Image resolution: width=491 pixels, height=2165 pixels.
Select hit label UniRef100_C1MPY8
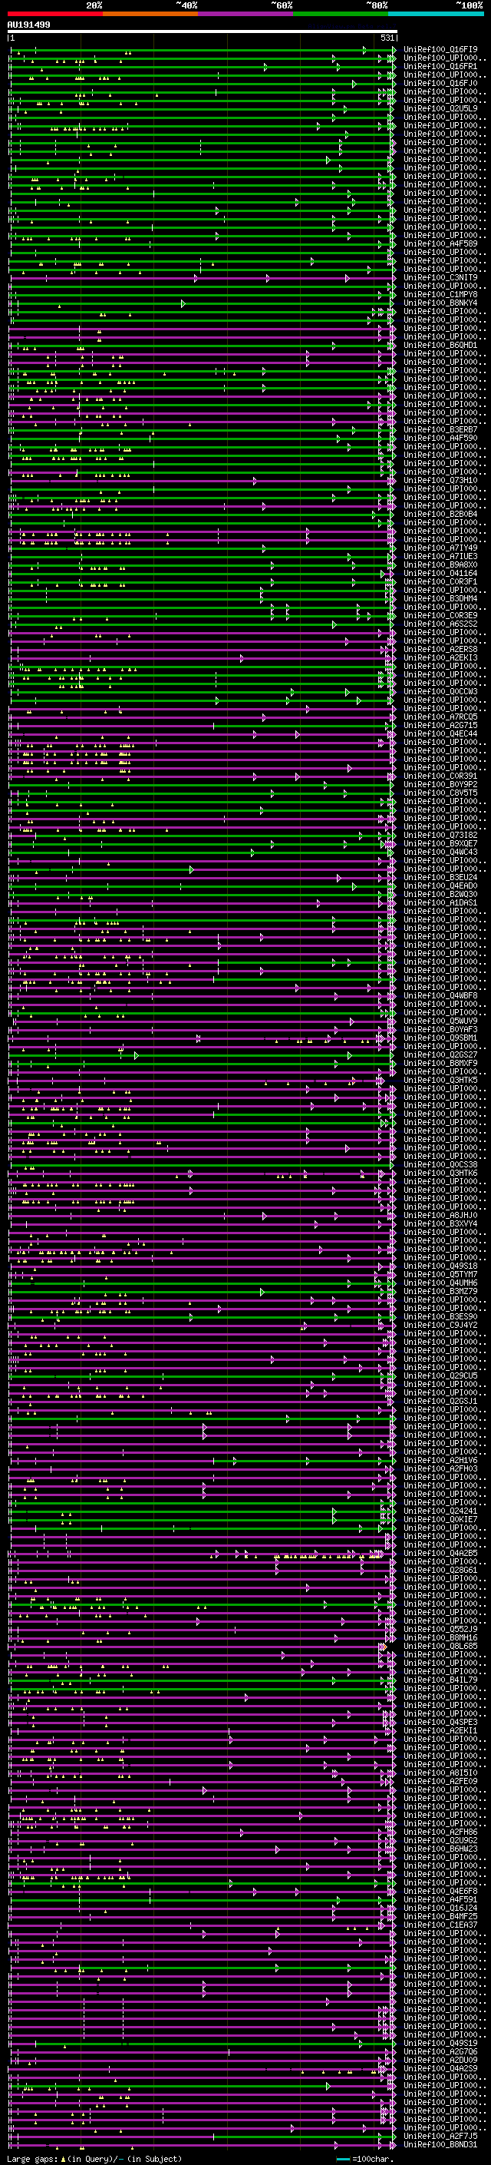[x=440, y=294]
